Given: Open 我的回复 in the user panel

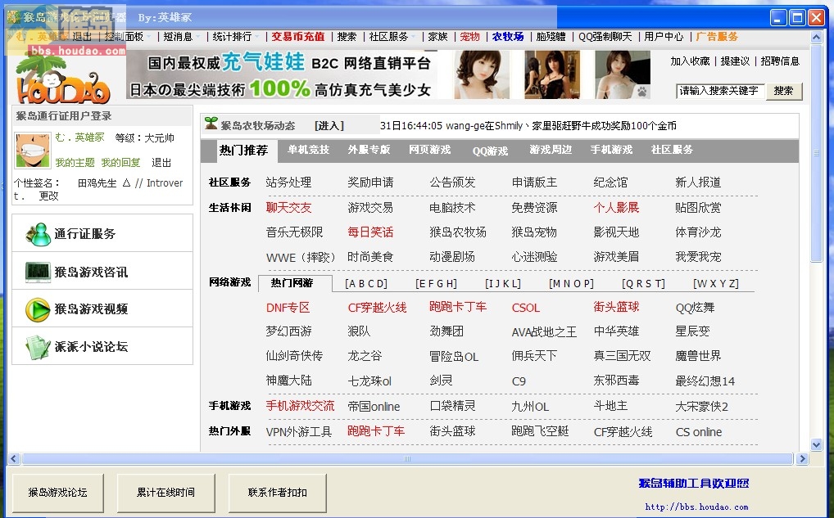Looking at the screenshot, I should click(120, 163).
